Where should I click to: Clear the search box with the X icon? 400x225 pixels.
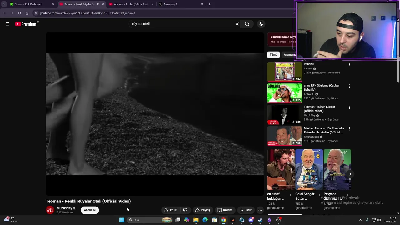237,24
